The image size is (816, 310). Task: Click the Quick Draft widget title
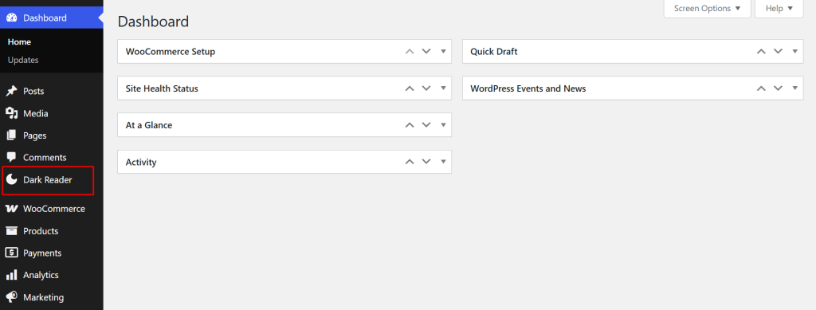[494, 52]
